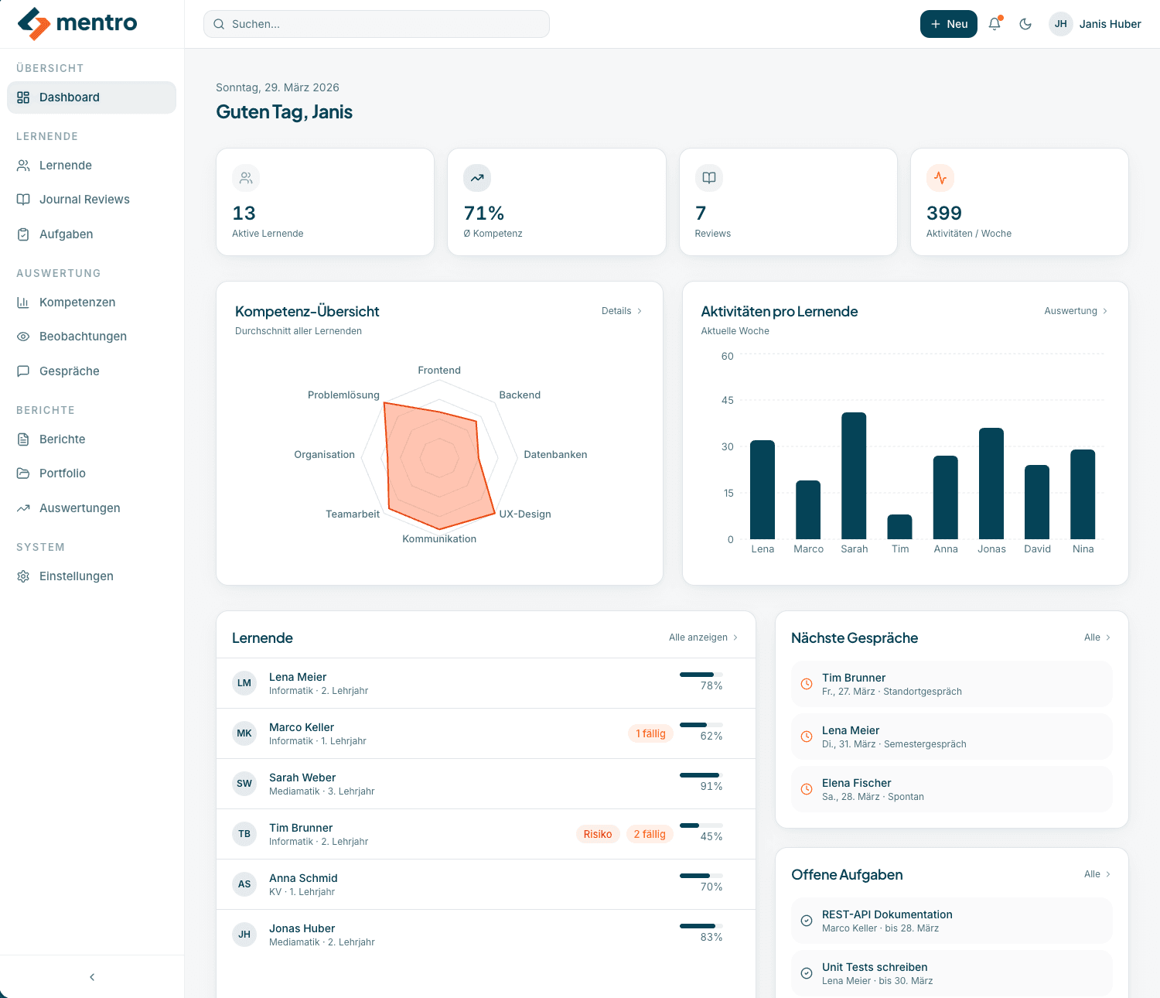Open Auswertung for Aktivitäten pro Lernende
Viewport: 1160px width, 998px height.
pyautogui.click(x=1076, y=310)
